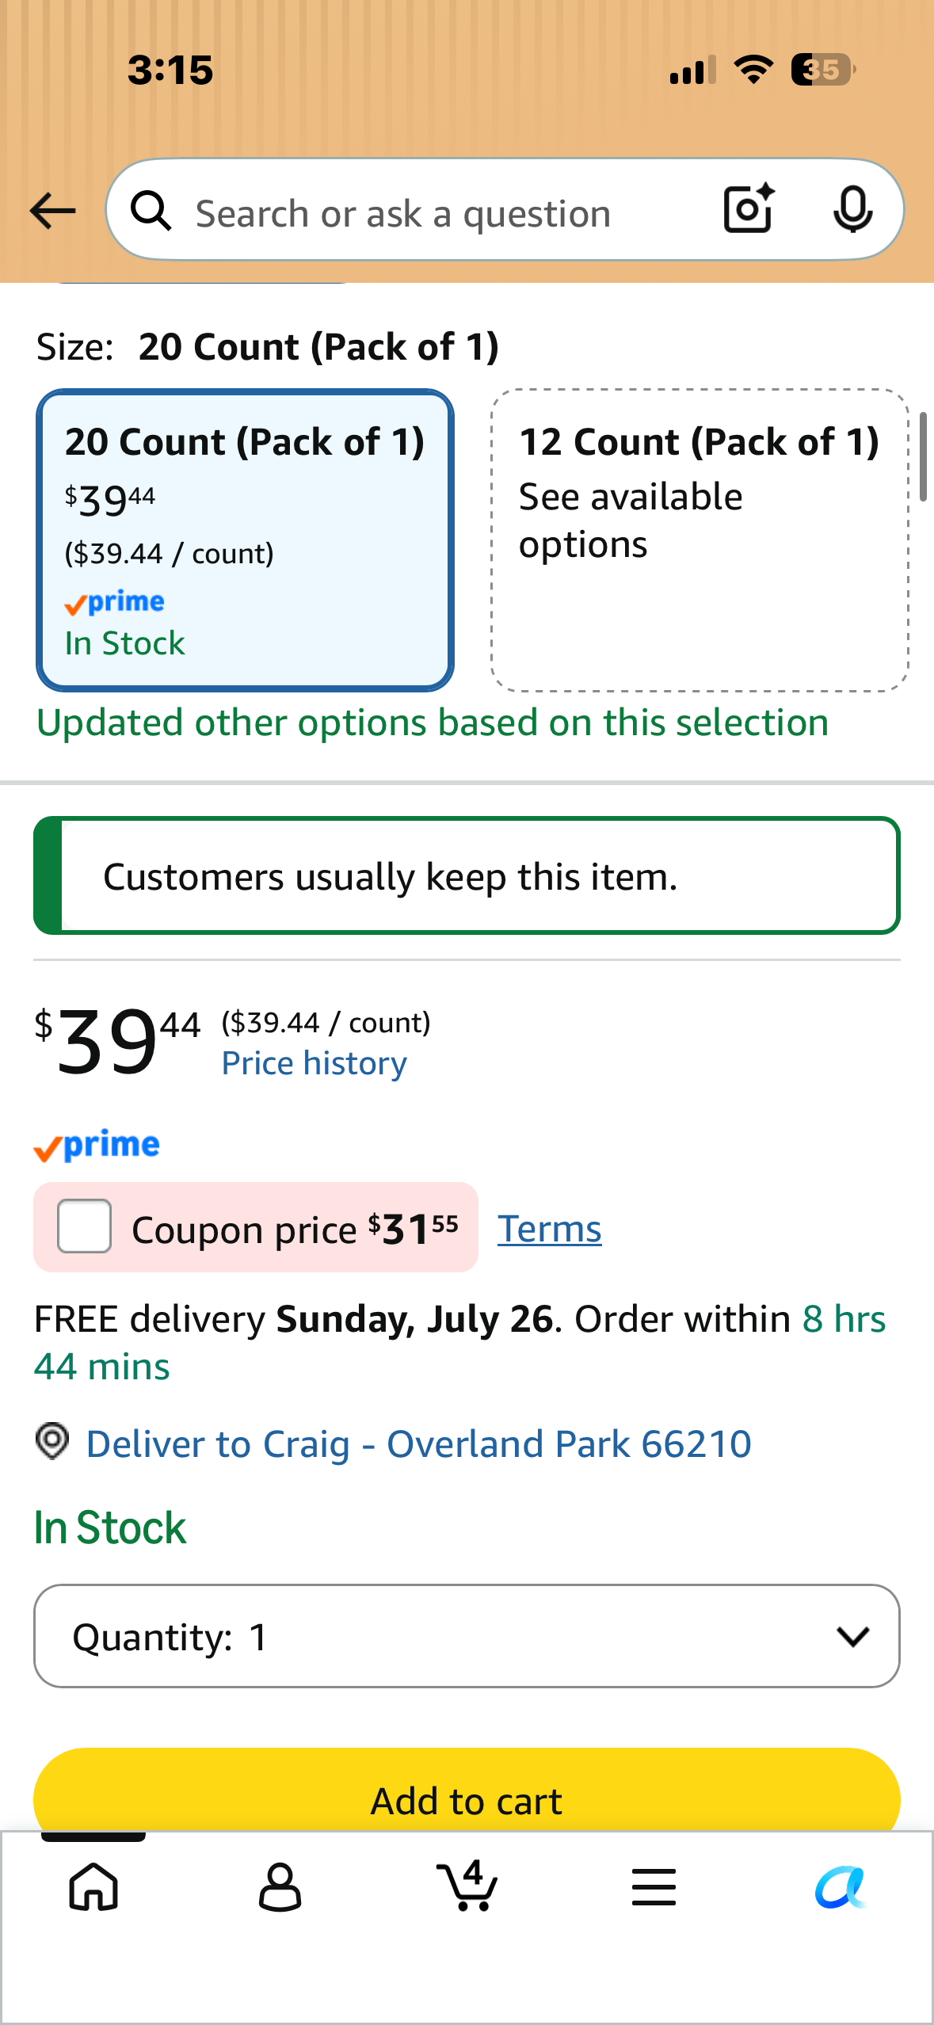This screenshot has height=2025, width=934.
Task: Open the hamburger menu icon
Action: click(x=654, y=1886)
